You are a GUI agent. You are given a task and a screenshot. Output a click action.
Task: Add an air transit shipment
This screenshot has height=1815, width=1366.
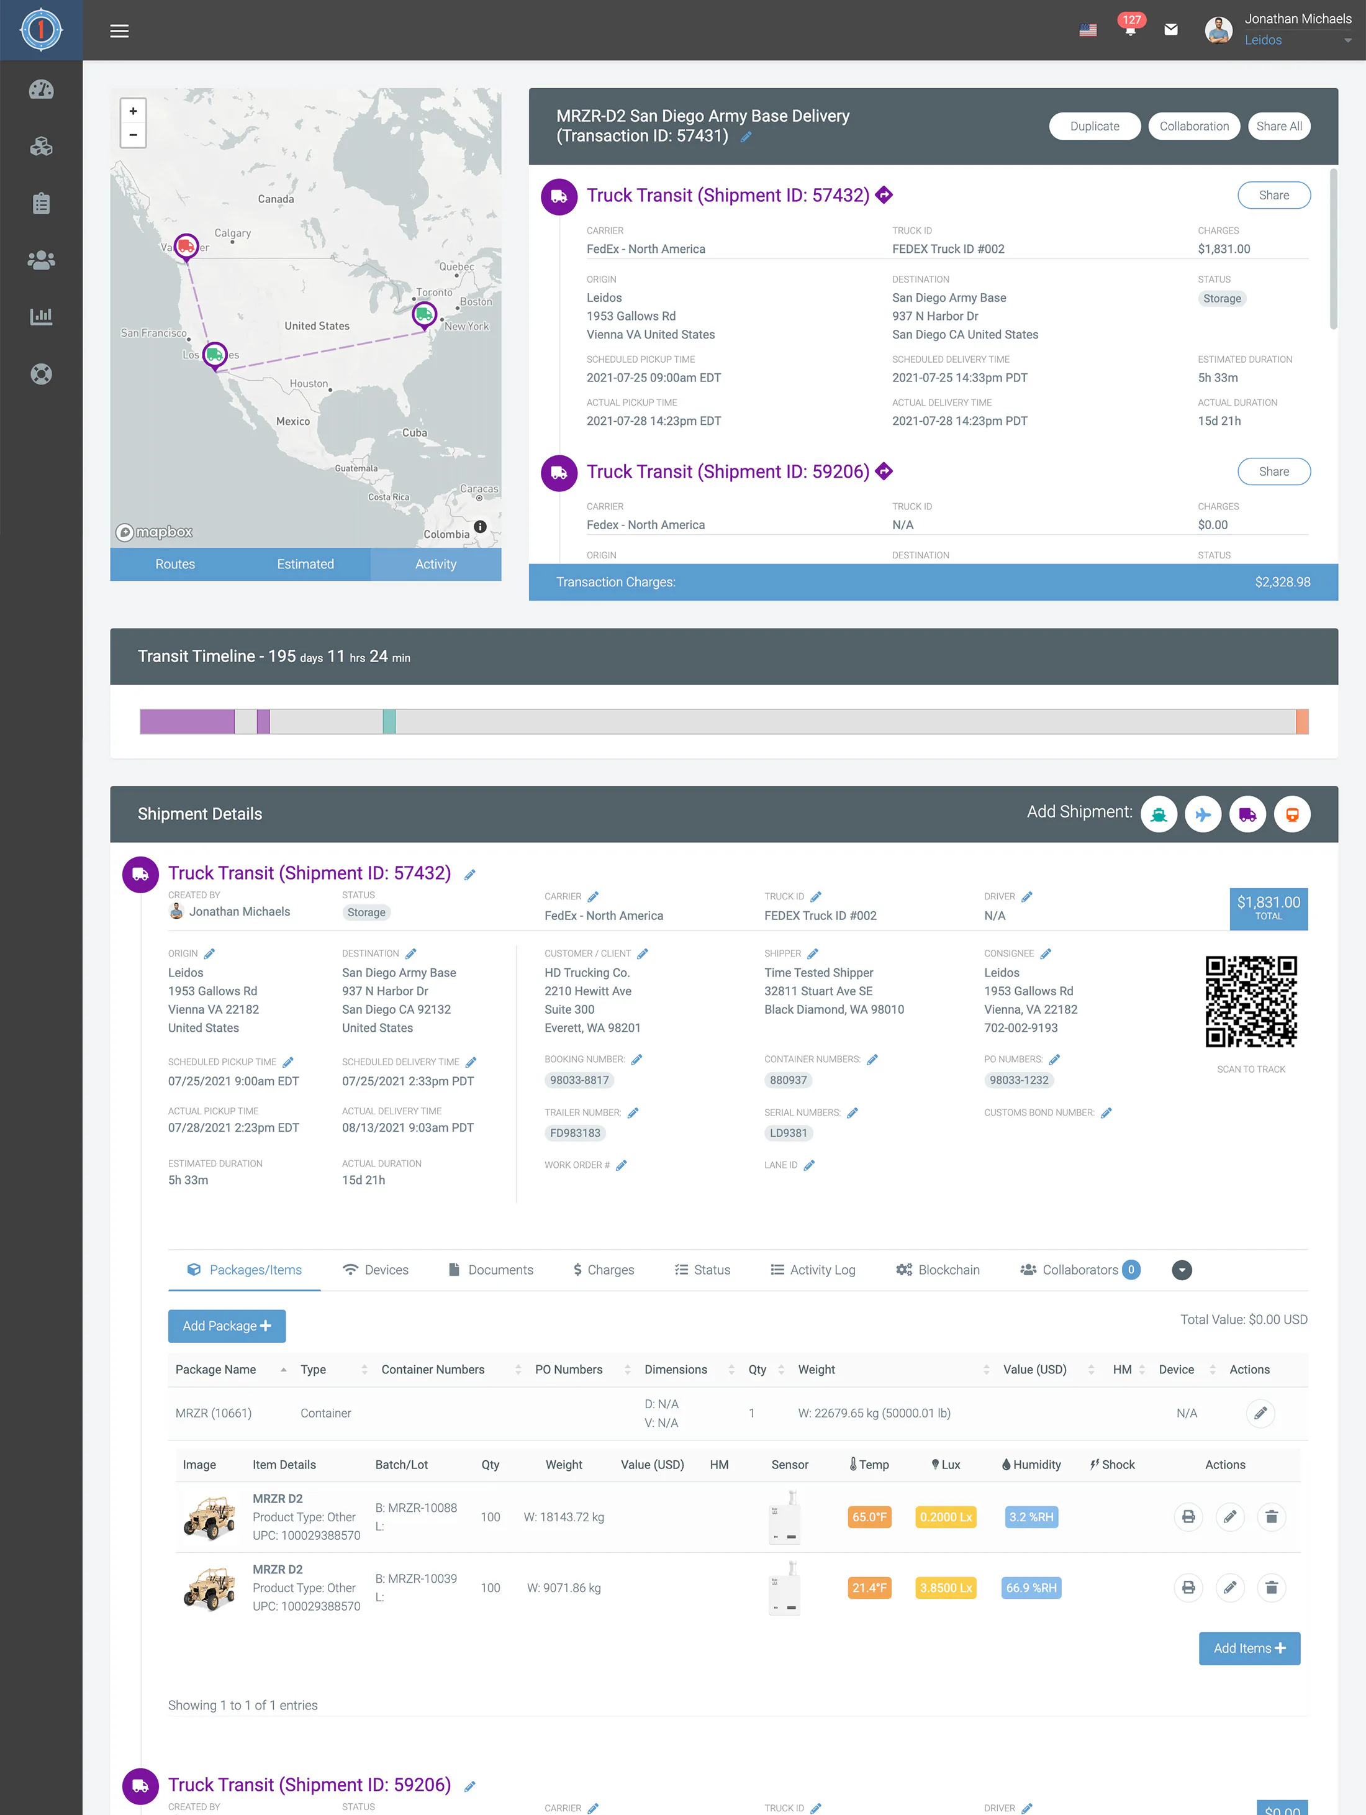coord(1203,815)
